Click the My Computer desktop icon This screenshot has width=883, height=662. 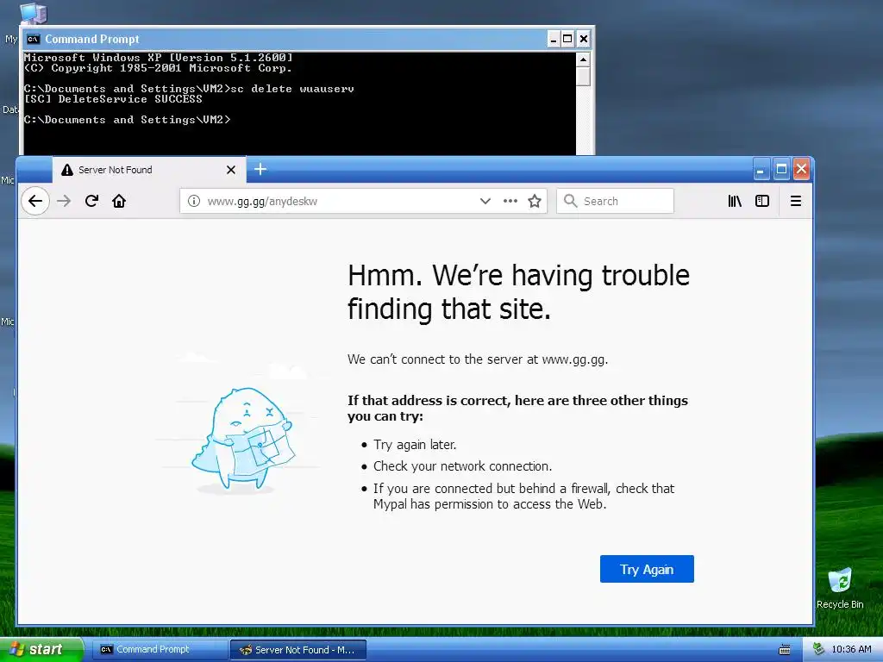pyautogui.click(x=33, y=14)
